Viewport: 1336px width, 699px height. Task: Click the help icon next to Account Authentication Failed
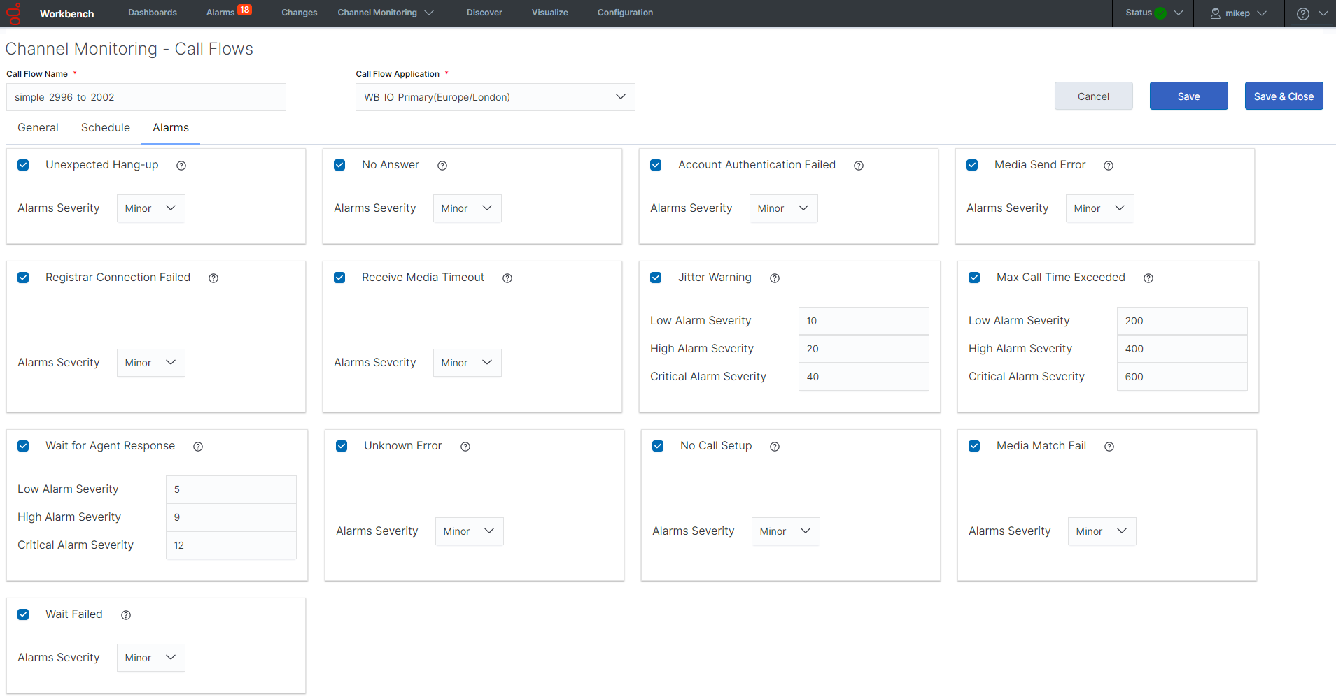tap(859, 166)
